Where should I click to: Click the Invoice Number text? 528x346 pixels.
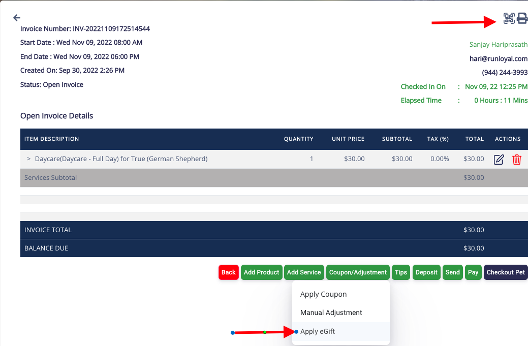[x=85, y=28]
